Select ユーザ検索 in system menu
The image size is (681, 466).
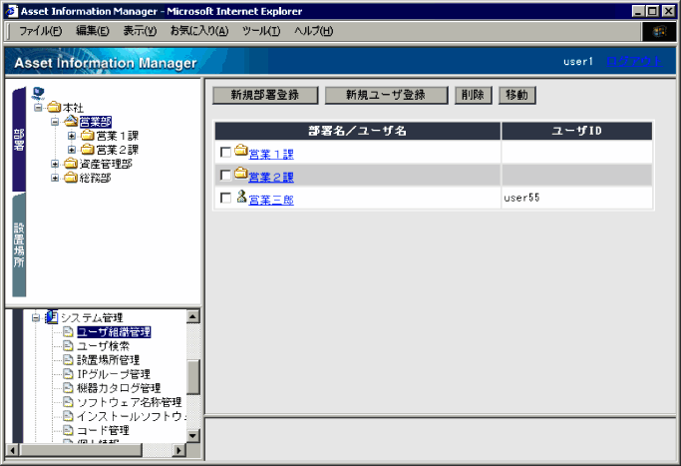coord(103,346)
